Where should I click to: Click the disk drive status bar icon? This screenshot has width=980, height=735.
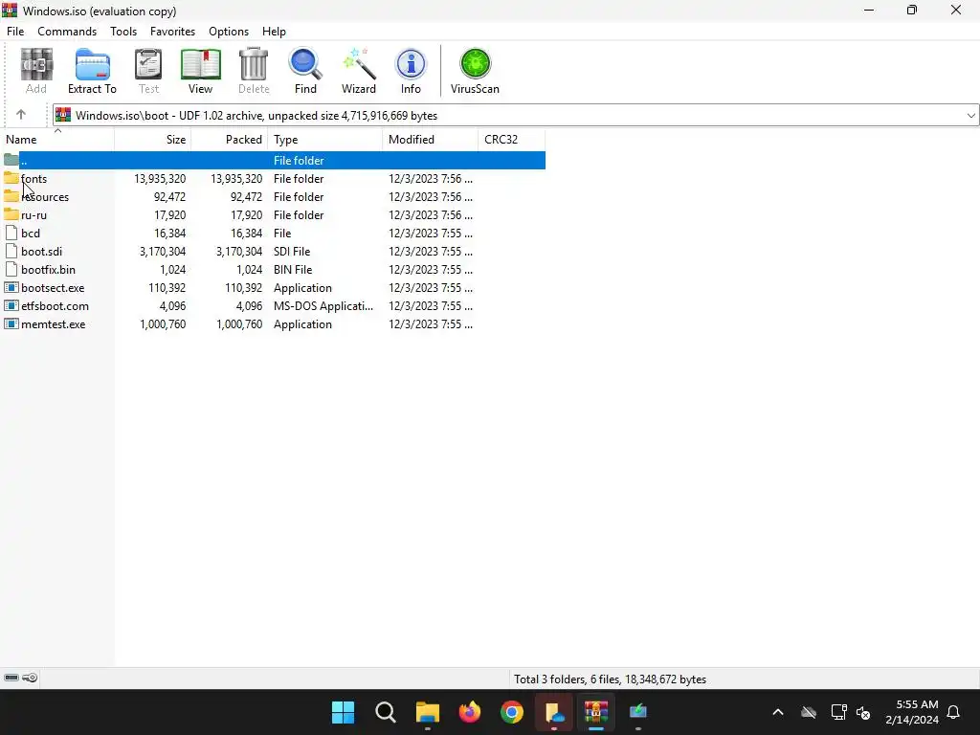coord(11,678)
